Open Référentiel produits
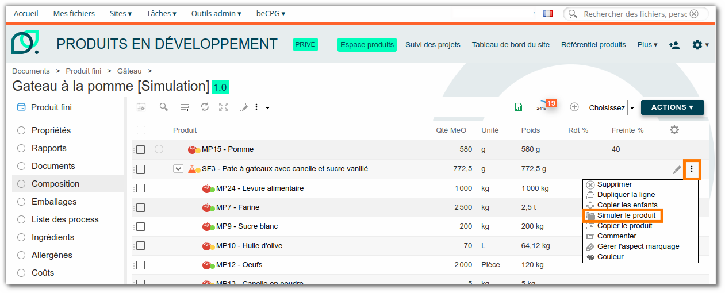This screenshot has height=293, width=725. [x=593, y=44]
